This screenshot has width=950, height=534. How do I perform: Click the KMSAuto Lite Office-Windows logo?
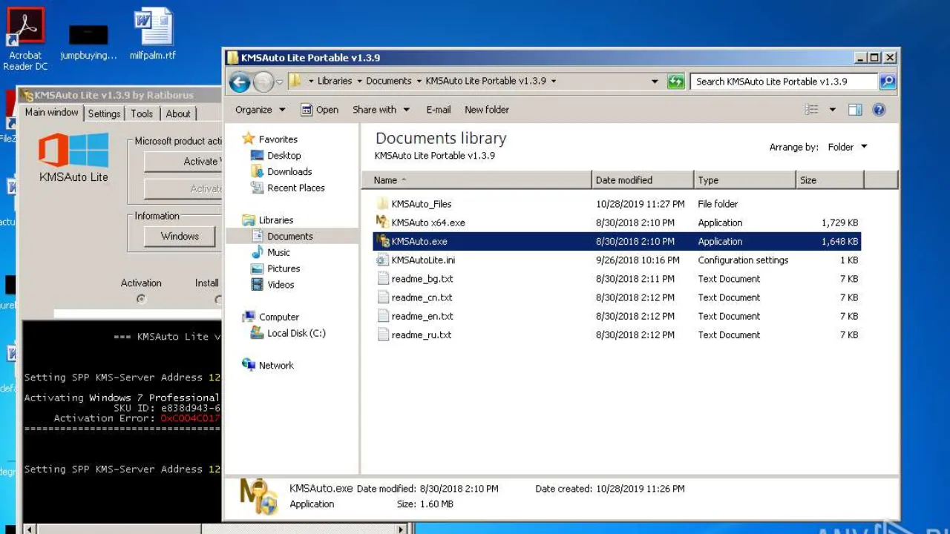click(73, 151)
